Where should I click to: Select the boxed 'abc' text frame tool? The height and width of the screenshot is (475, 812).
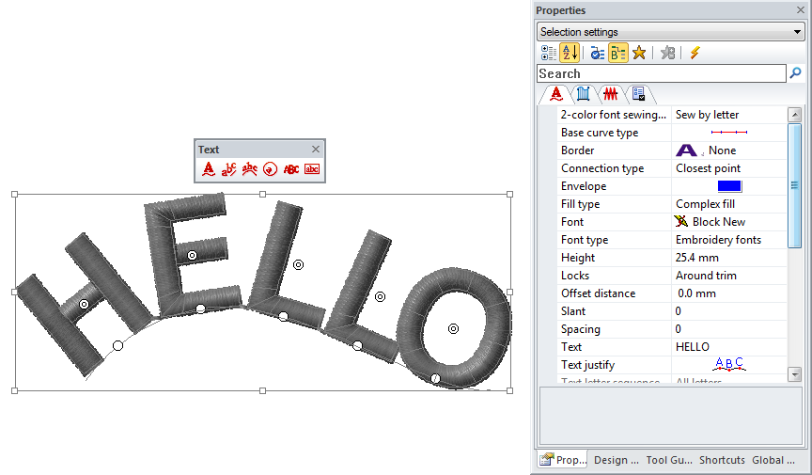coord(312,169)
